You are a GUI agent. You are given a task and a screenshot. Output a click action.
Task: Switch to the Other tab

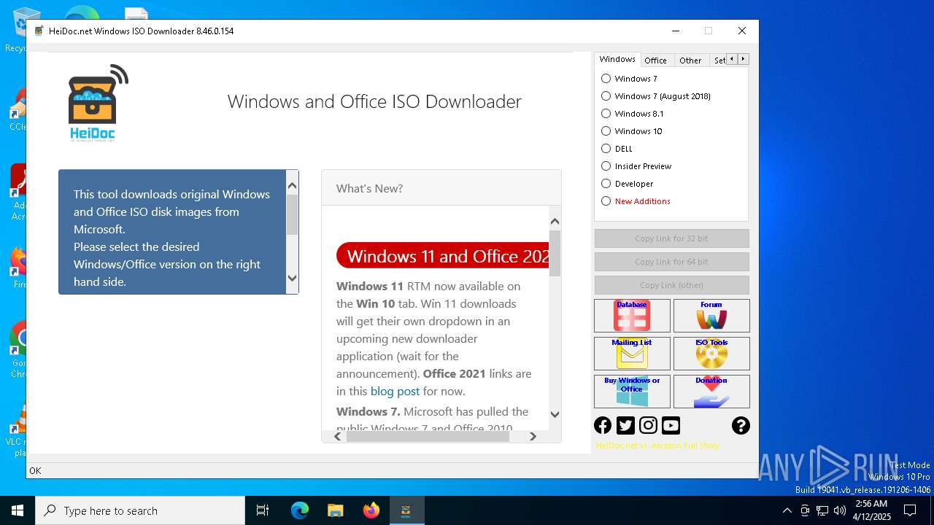click(690, 61)
